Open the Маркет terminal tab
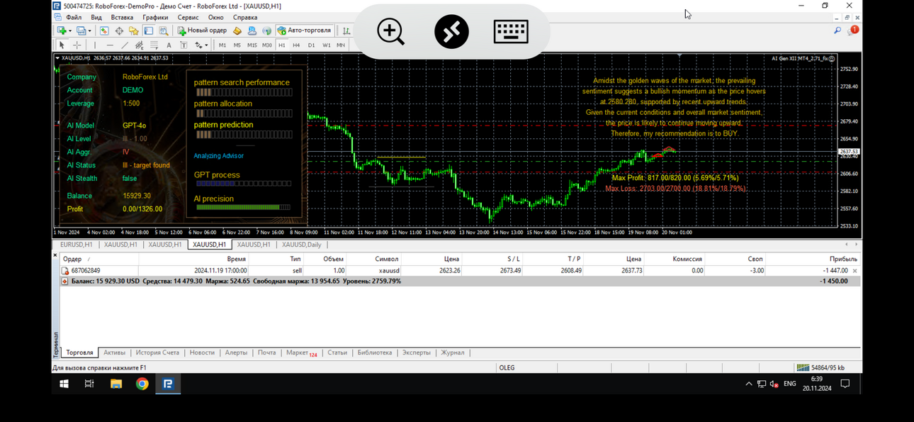 coord(301,352)
